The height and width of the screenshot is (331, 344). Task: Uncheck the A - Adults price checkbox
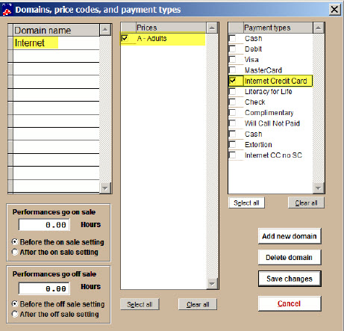125,38
